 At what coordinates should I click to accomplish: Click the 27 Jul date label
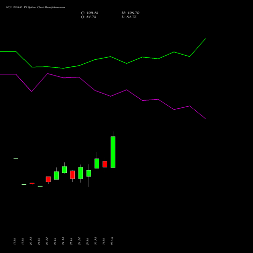tap(71, 241)
